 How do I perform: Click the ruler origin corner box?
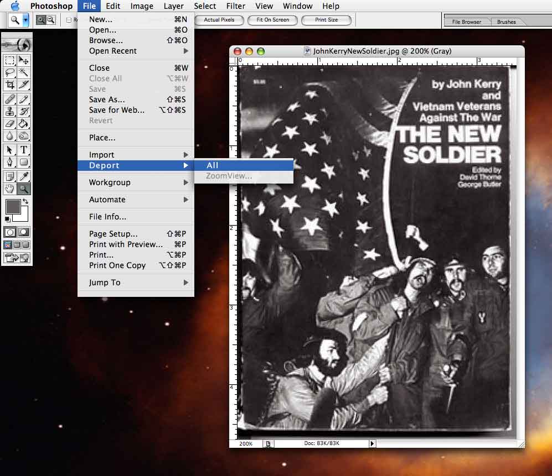233,61
